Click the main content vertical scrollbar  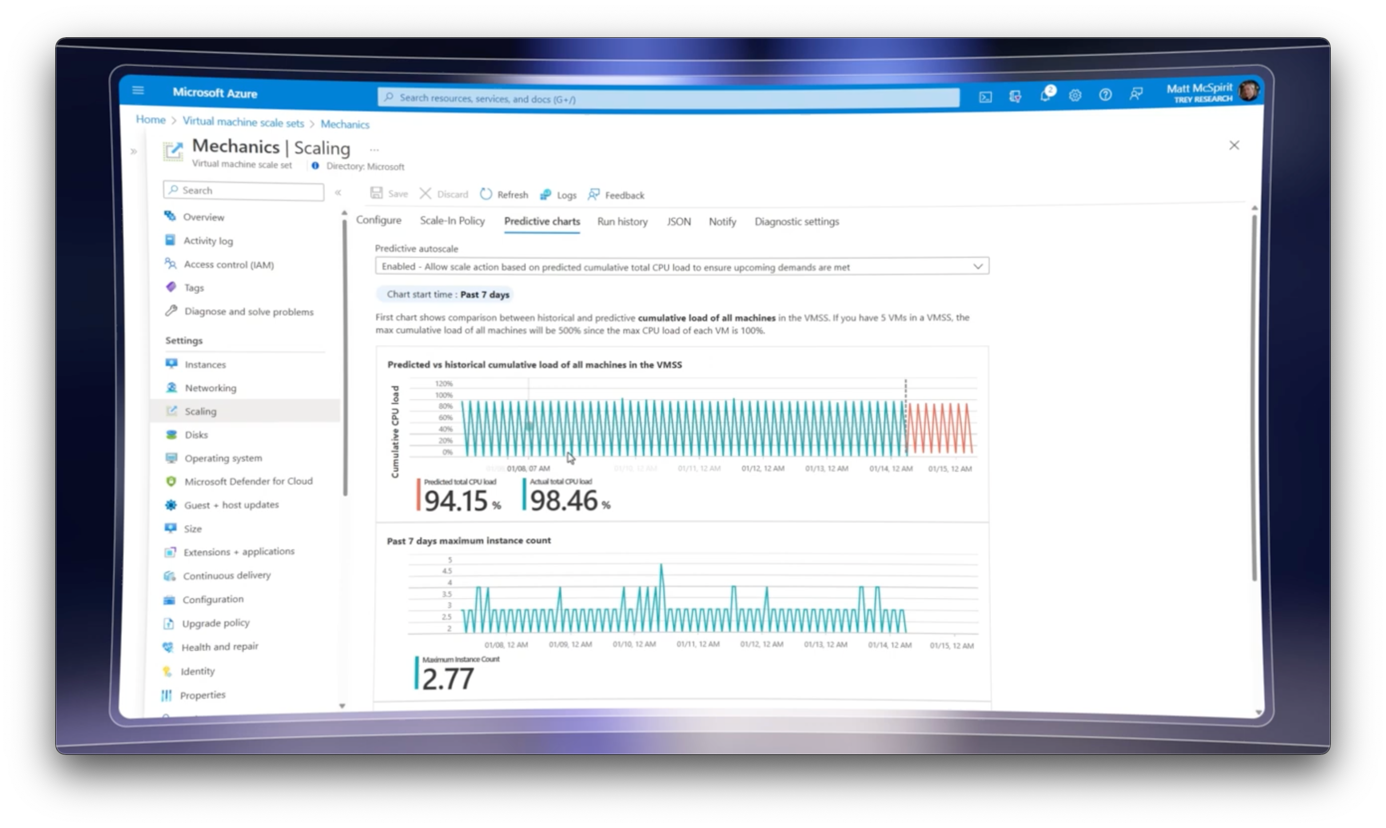(1254, 391)
